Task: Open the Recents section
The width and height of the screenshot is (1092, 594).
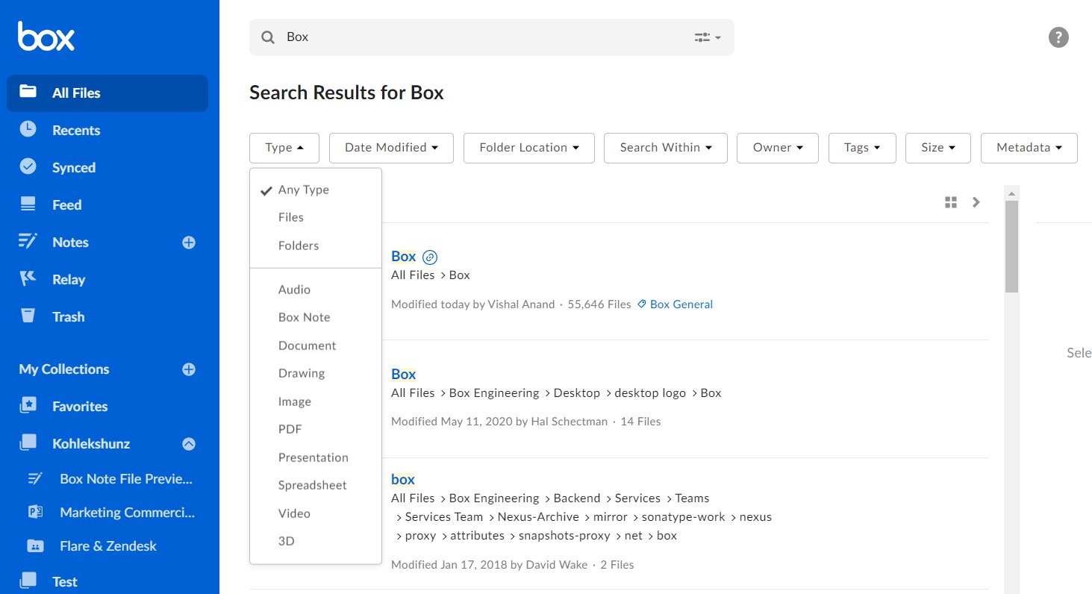Action: (77, 130)
